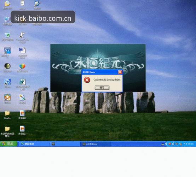Open the Recycle Bin desktop icon
Image resolution: width=196 pixels, height=177 pixels.
point(7,36)
